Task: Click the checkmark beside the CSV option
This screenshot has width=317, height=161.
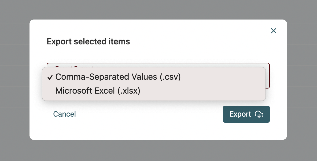Action: (50, 77)
